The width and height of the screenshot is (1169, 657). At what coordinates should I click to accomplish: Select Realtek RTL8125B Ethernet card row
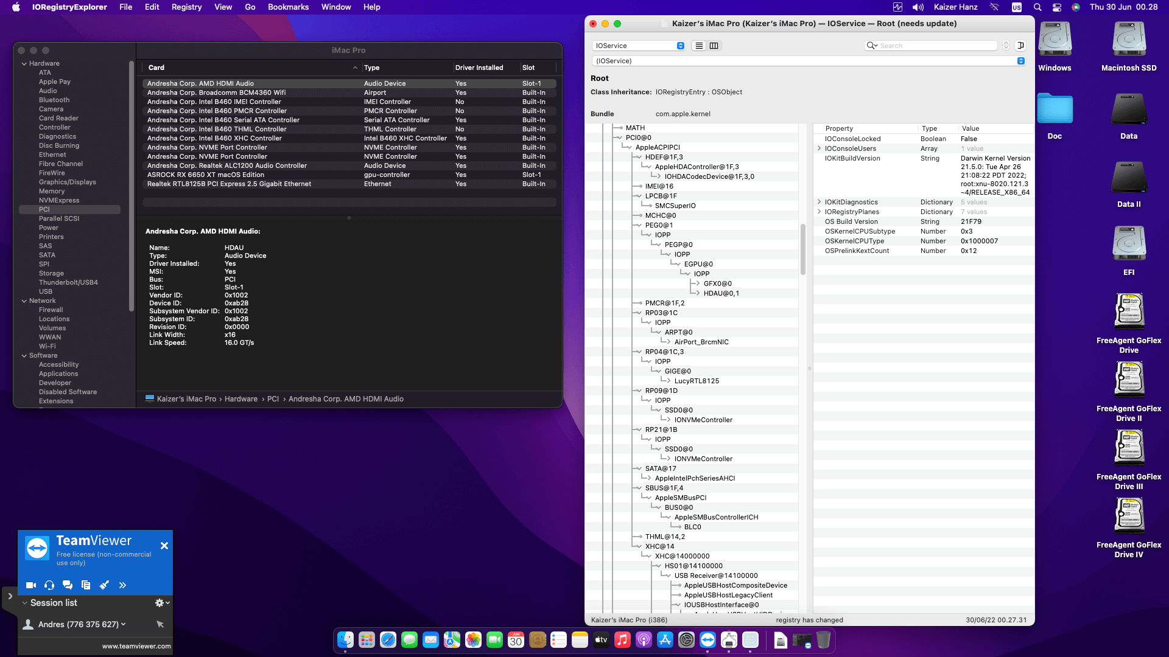(x=349, y=184)
